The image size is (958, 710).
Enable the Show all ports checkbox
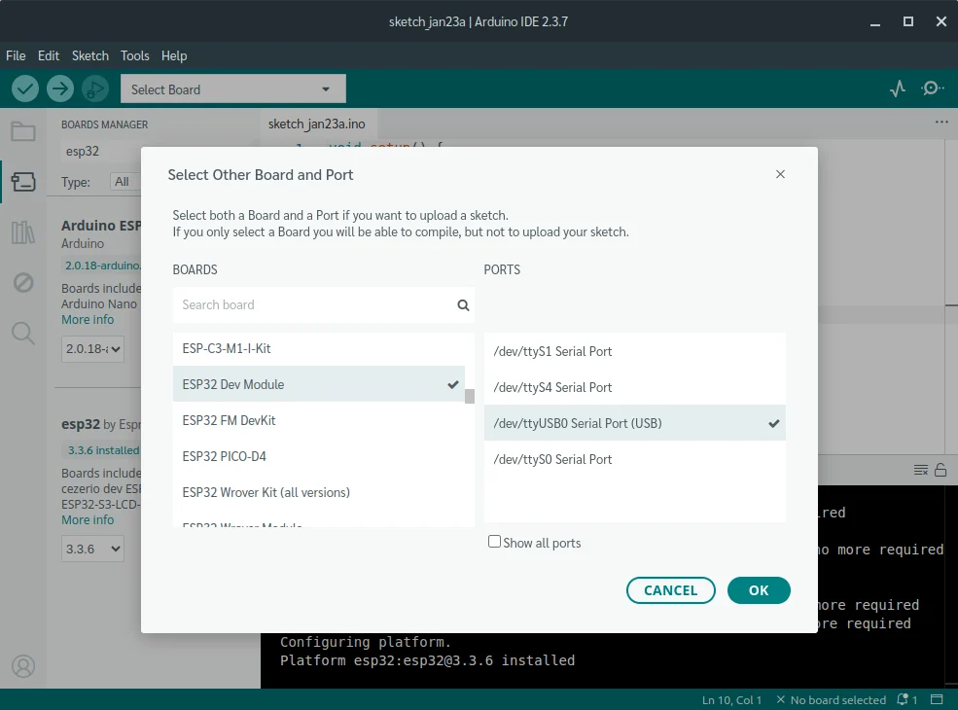point(495,542)
